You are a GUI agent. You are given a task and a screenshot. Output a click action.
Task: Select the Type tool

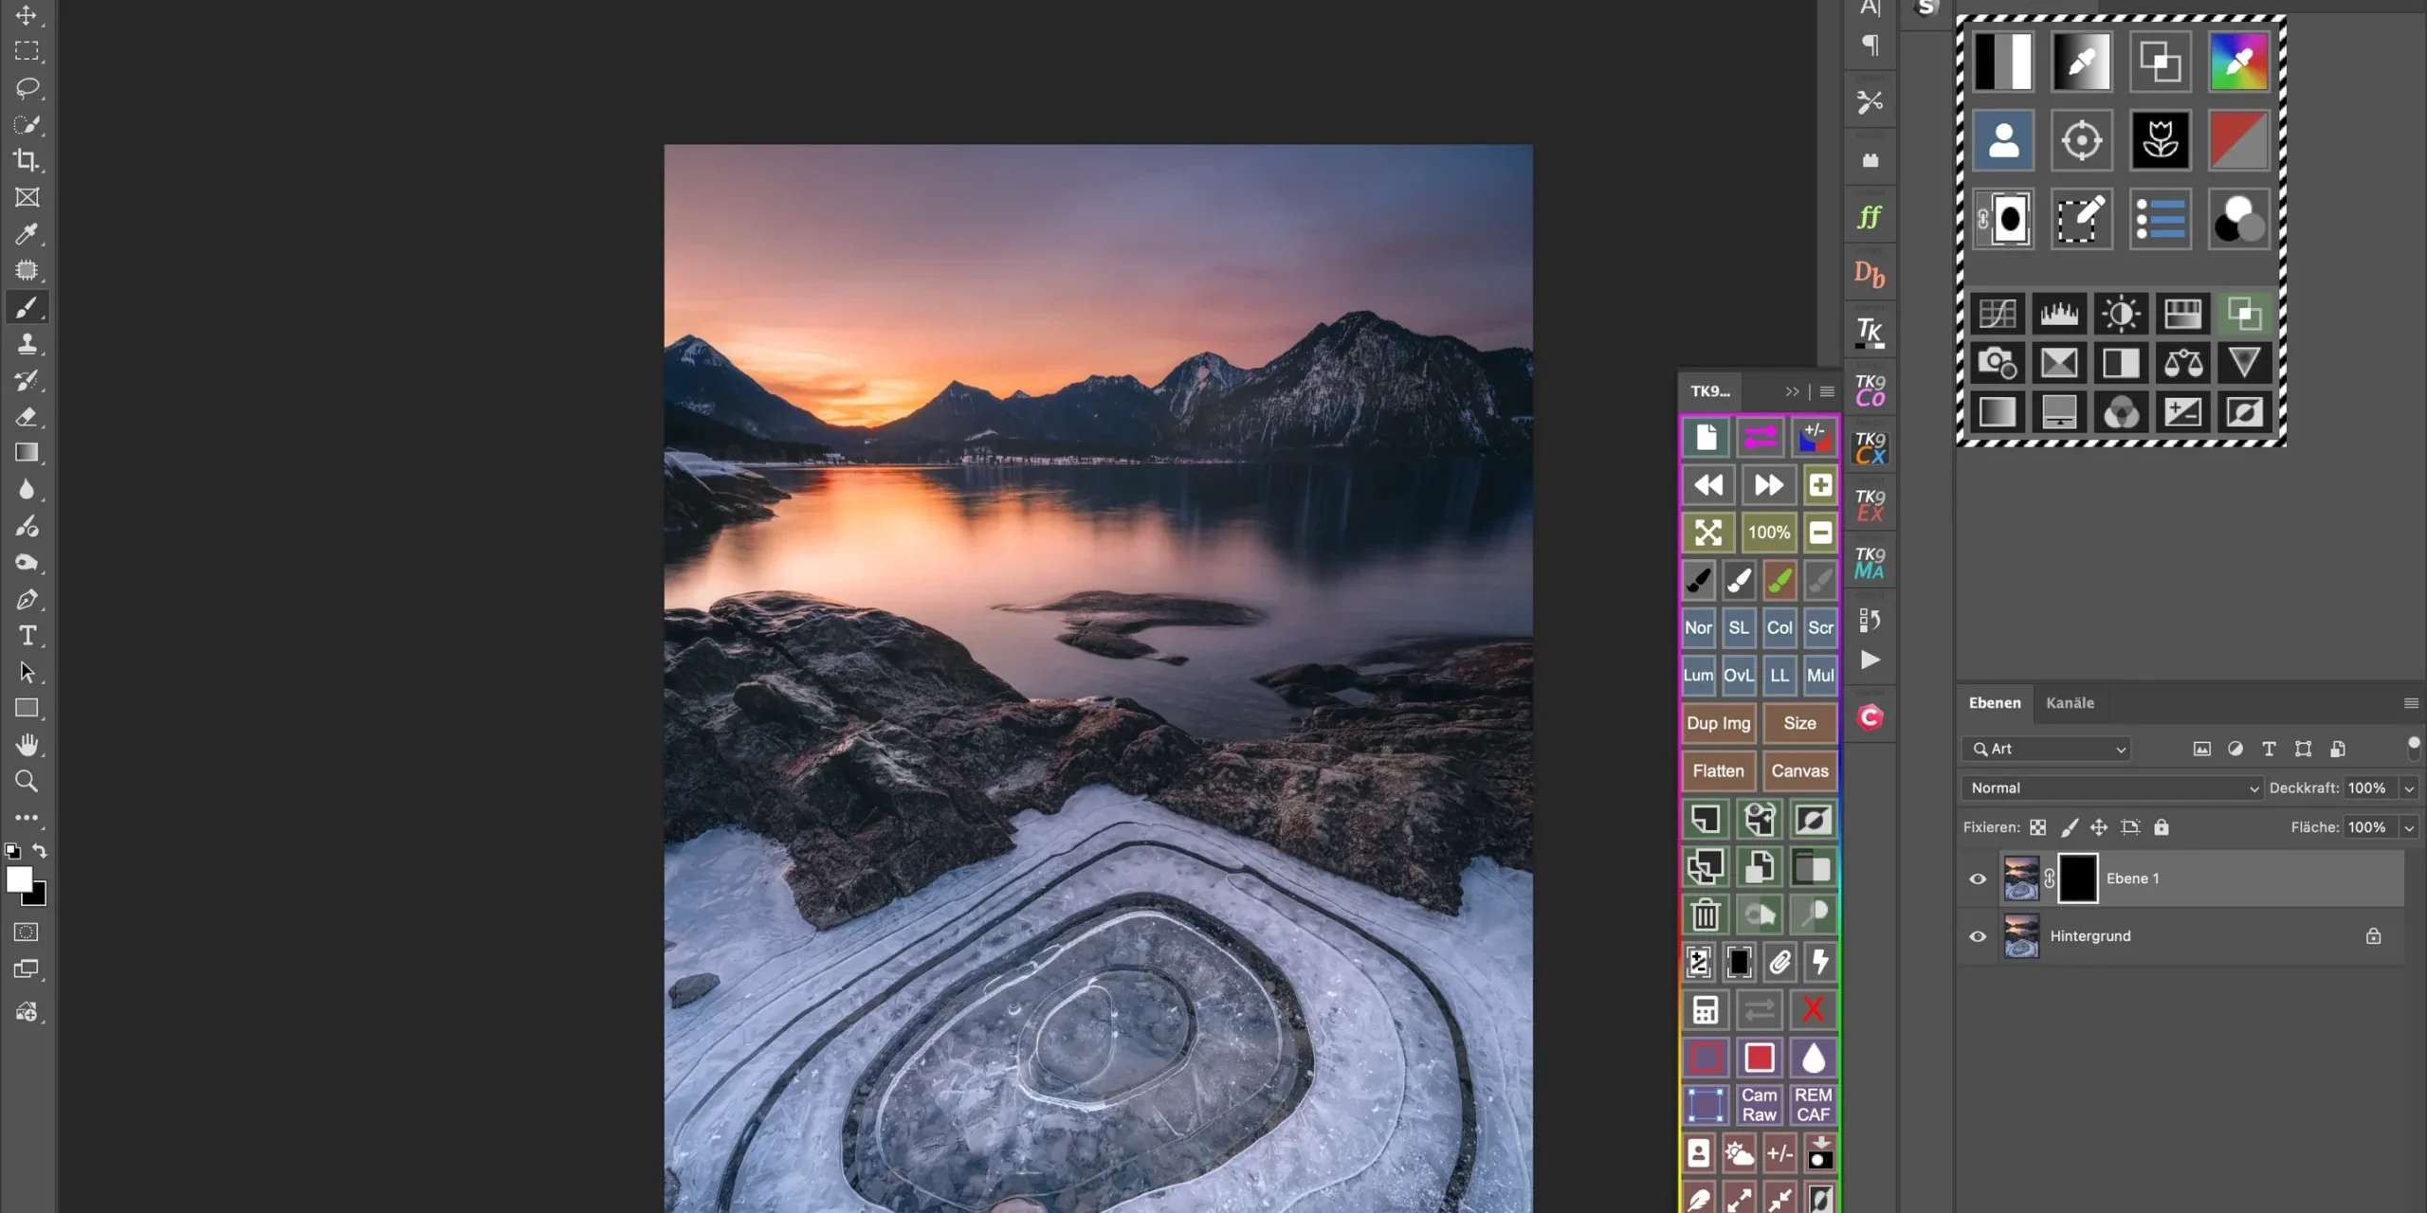[x=27, y=636]
